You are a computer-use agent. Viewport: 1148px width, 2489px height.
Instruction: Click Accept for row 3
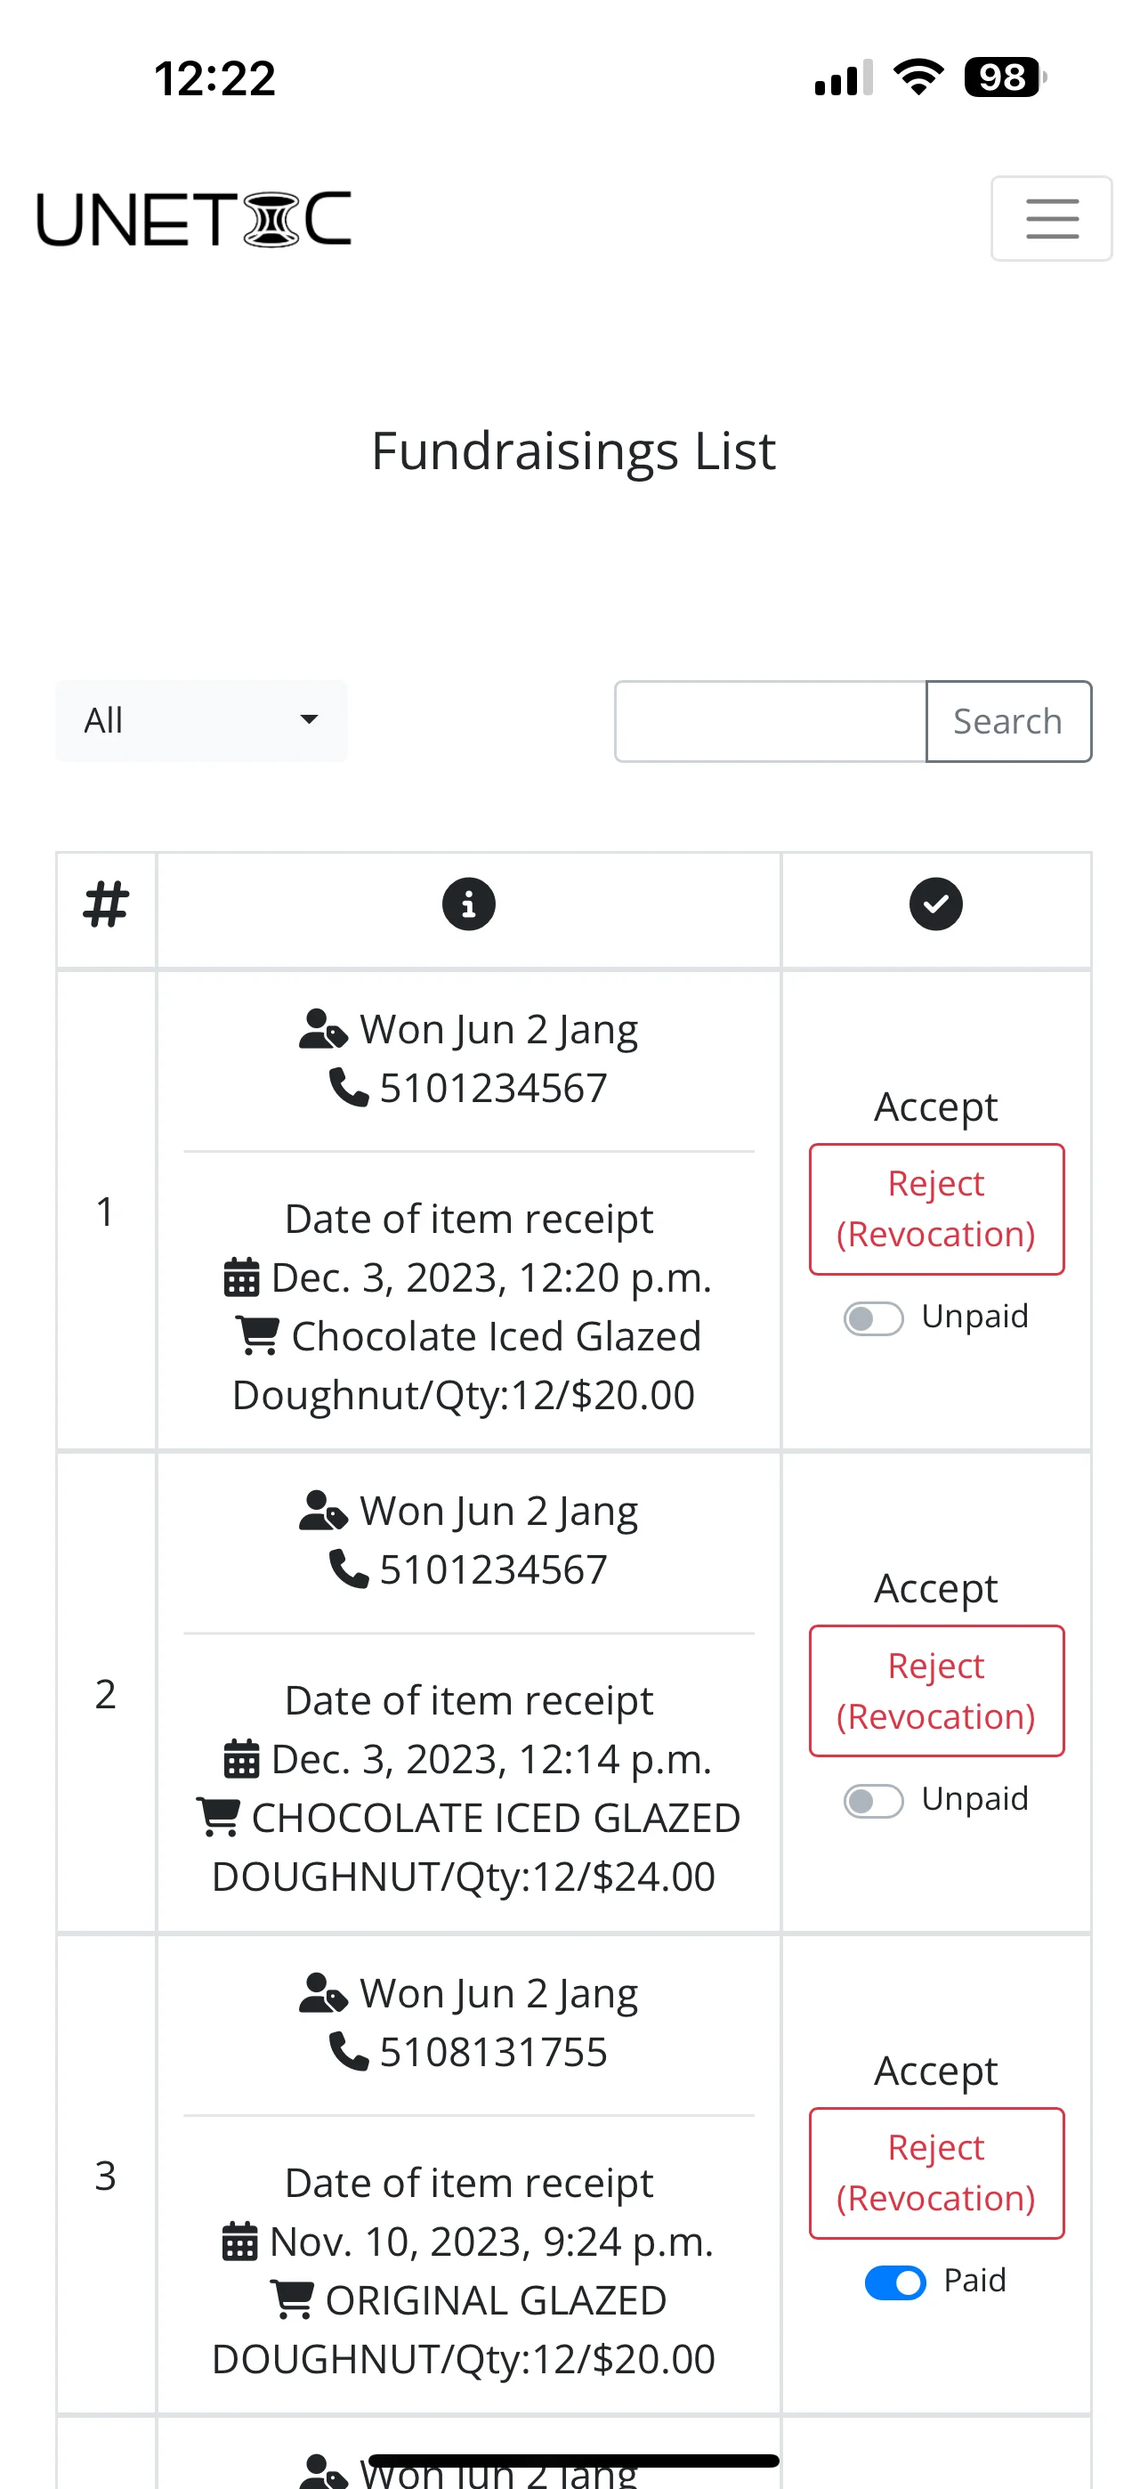click(935, 2071)
